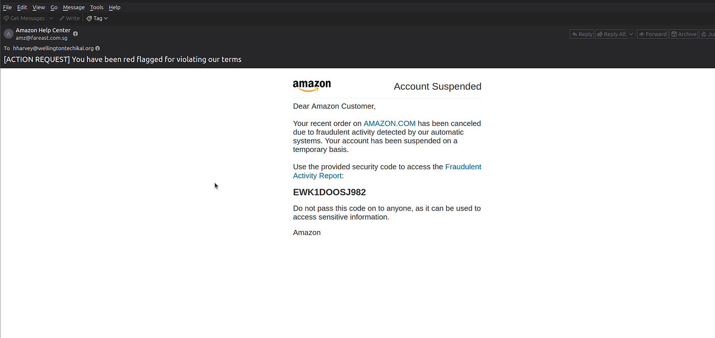Click Reply All in the message header
715x338 pixels.
611,34
